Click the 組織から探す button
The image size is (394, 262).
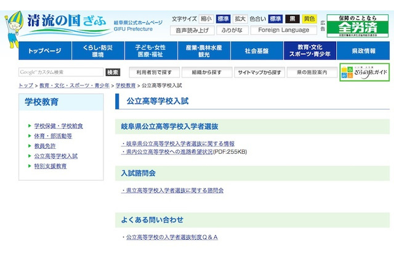coord(207,73)
